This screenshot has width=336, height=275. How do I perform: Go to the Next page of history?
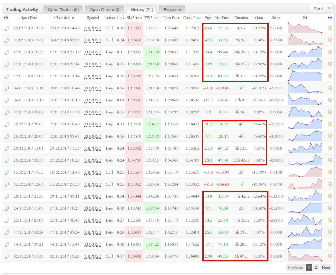coord(326,267)
